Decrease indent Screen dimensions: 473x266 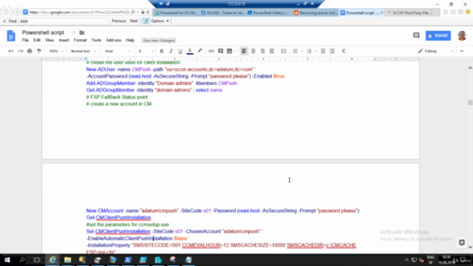(x=323, y=51)
